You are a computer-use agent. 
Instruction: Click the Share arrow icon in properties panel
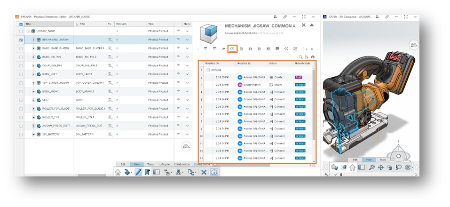223,49
